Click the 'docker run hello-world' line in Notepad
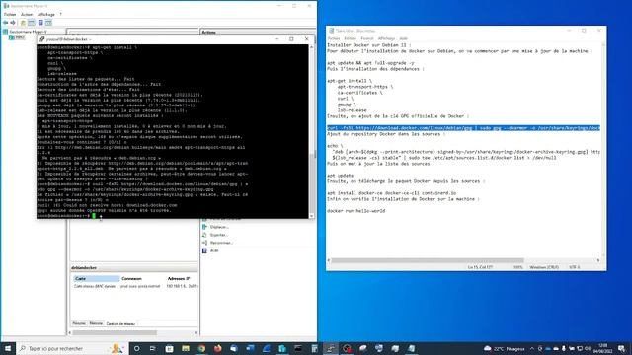 (x=355, y=211)
